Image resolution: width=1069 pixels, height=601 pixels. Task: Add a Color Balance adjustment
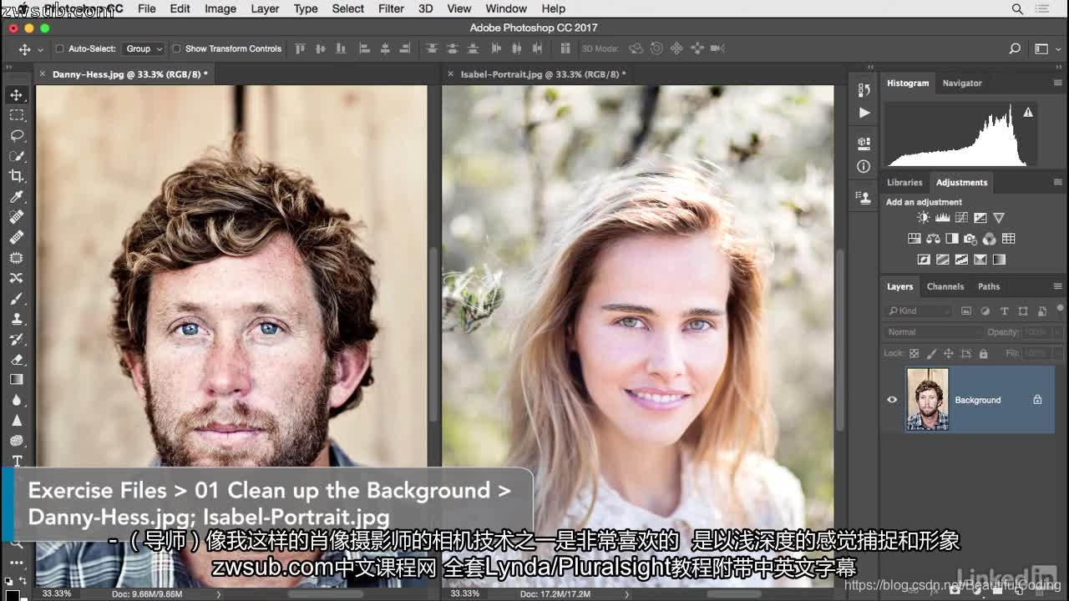click(x=933, y=239)
